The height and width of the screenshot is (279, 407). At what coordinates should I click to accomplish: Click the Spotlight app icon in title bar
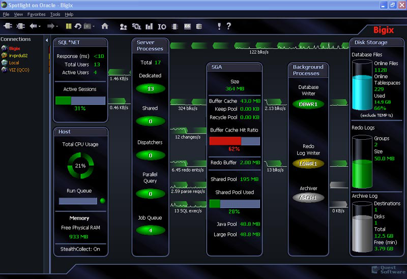[x=4, y=5]
